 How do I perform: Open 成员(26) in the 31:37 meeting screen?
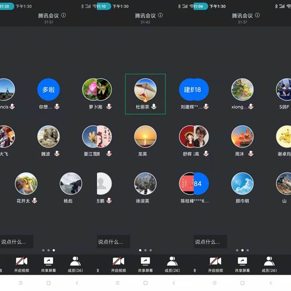pyautogui.click(x=269, y=265)
